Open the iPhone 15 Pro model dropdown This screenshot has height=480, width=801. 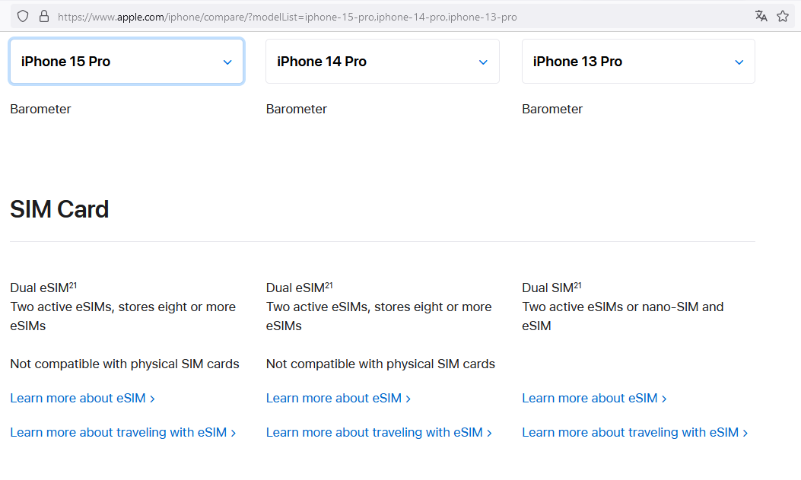[126, 62]
